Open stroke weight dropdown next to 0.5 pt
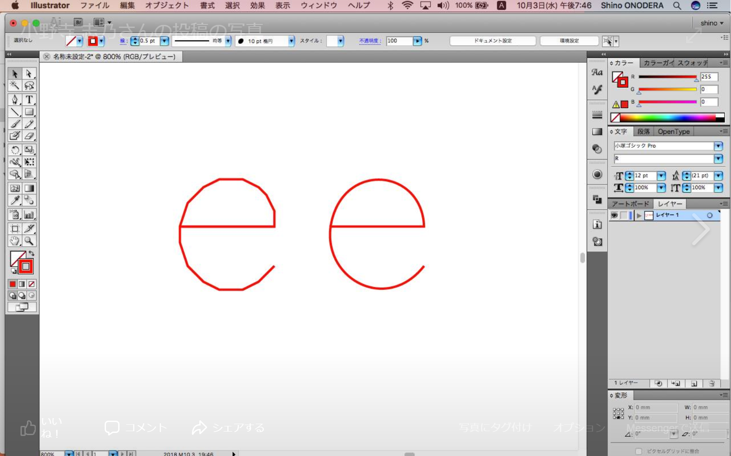 (164, 41)
